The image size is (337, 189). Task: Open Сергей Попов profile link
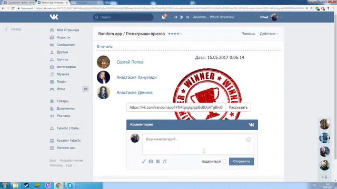[130, 62]
